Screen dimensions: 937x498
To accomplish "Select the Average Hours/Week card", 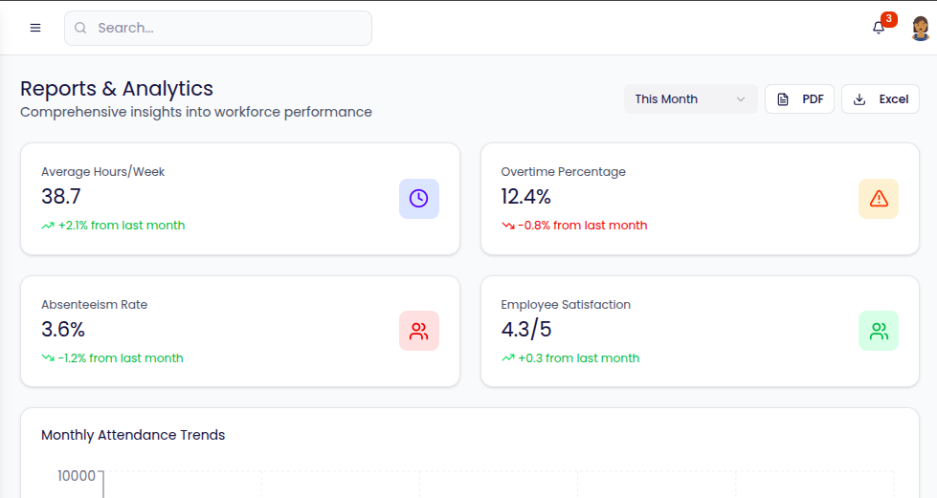I will coord(239,199).
